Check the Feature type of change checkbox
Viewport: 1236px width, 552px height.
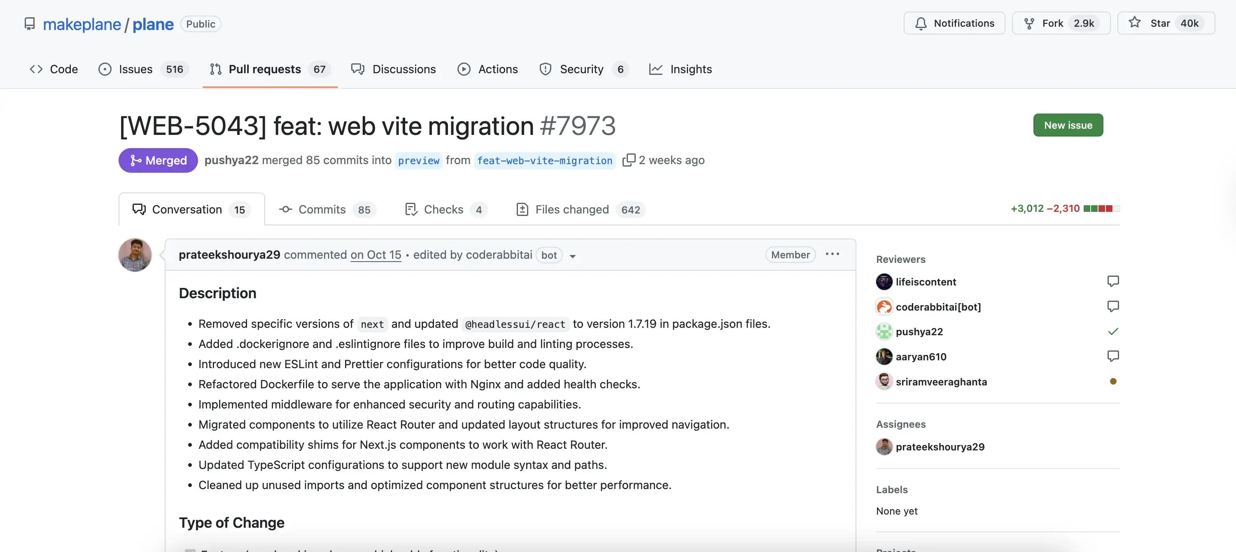(191, 550)
